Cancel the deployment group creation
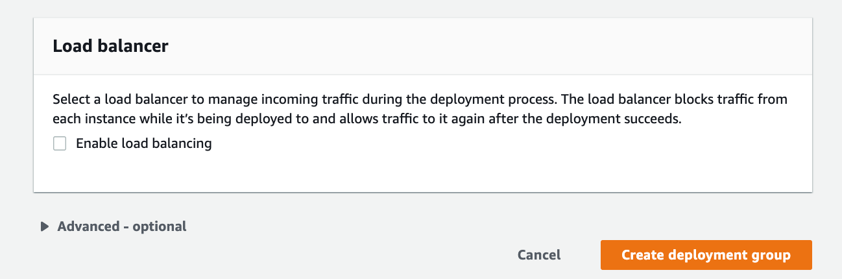 click(x=539, y=255)
